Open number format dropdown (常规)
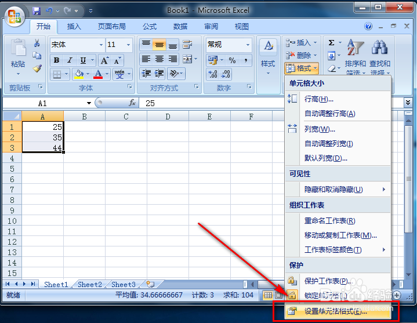The height and width of the screenshot is (323, 417). [x=248, y=45]
